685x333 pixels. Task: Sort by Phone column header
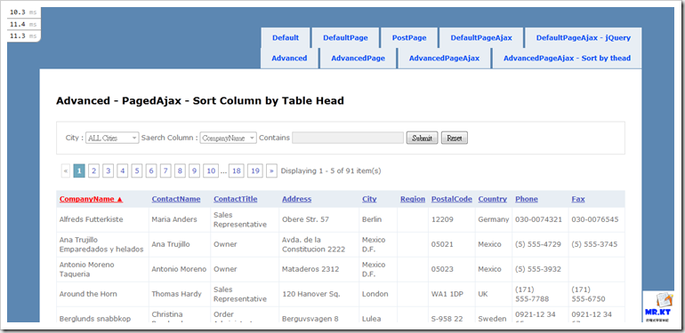coord(527,199)
